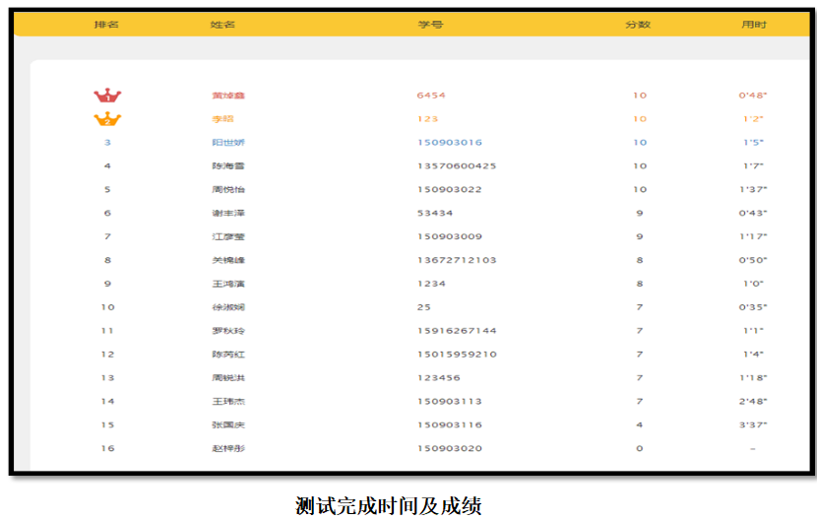Click student ID 15916267144
This screenshot has width=817, height=520.
pyautogui.click(x=457, y=331)
